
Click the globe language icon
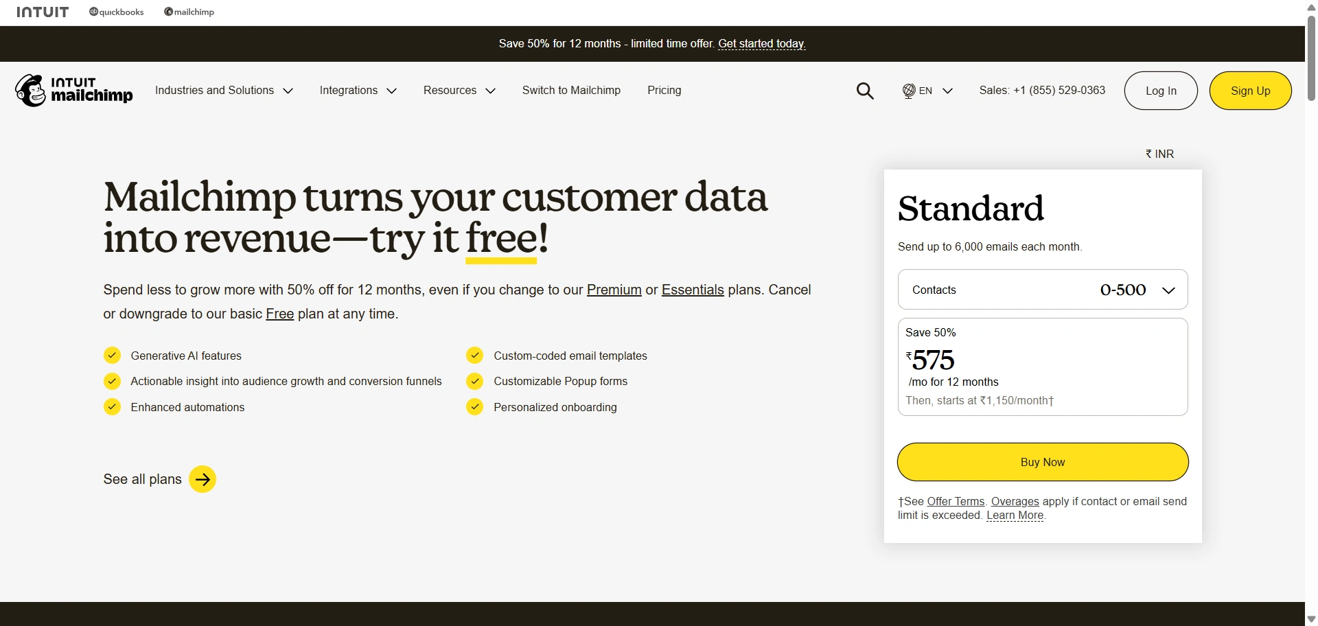(909, 91)
